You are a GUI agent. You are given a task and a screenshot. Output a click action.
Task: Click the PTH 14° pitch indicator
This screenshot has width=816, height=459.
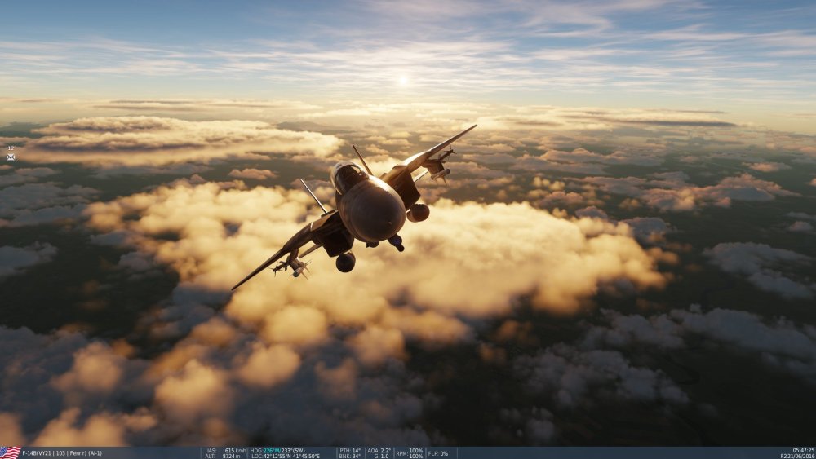350,450
